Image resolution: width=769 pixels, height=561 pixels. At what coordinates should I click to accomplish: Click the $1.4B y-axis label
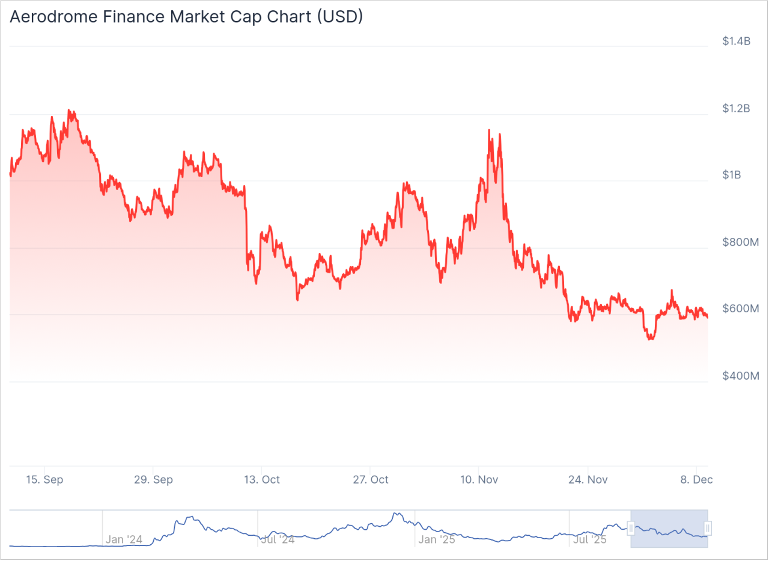point(737,41)
